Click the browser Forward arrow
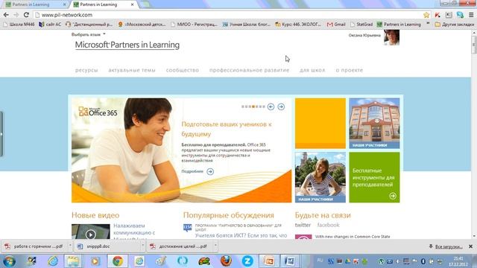Image resolution: width=477 pixels, height=268 pixels. 16,15
